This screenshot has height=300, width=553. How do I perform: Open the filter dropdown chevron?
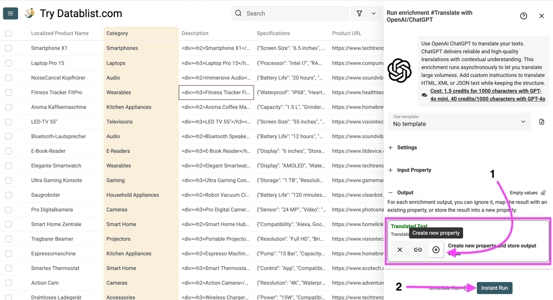click(x=374, y=14)
